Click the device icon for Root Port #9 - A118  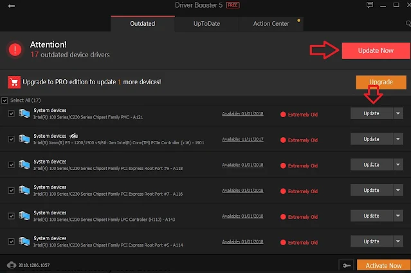[x=24, y=165]
